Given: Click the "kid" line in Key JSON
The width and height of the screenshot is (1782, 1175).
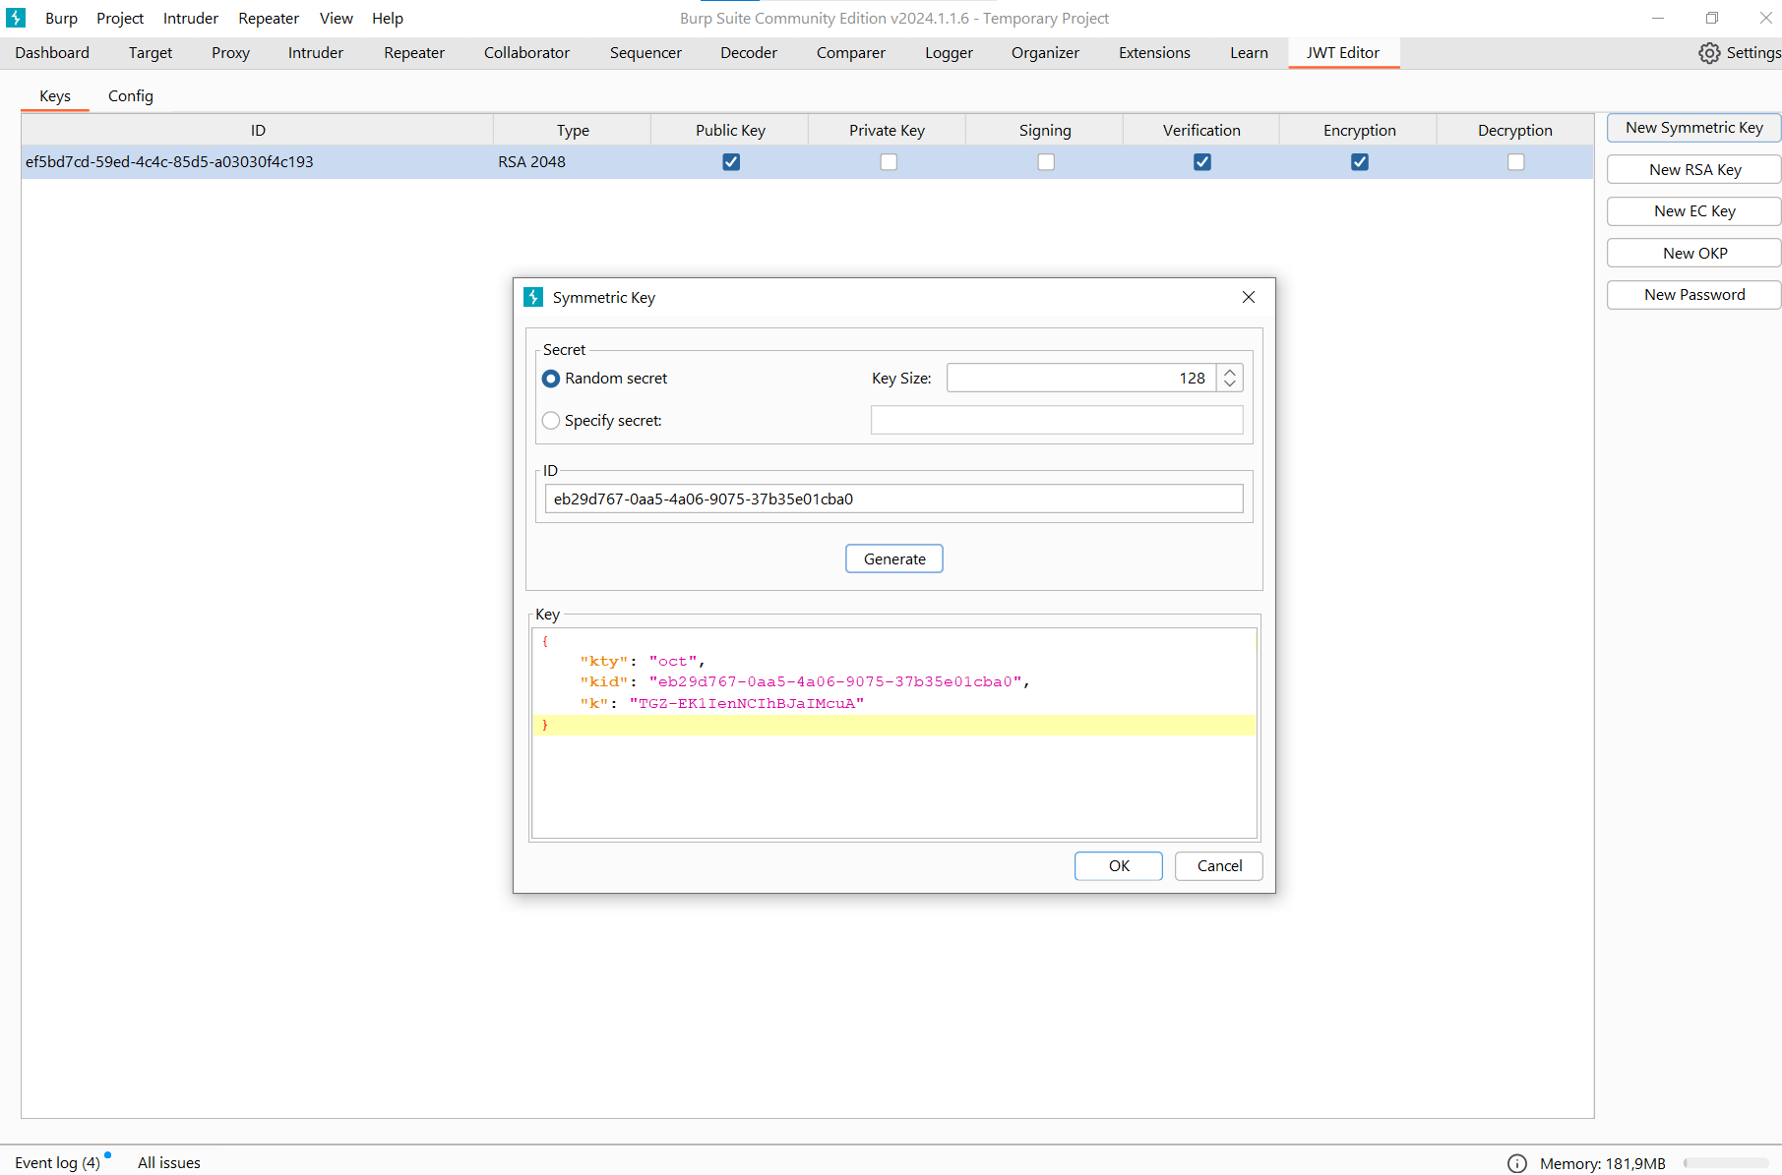Looking at the screenshot, I should click(804, 682).
